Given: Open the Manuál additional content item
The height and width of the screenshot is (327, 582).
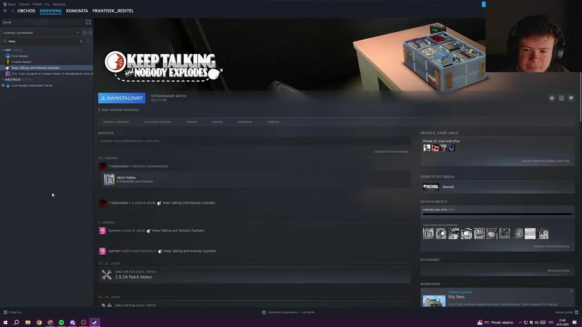Looking at the screenshot, I should coord(497,187).
